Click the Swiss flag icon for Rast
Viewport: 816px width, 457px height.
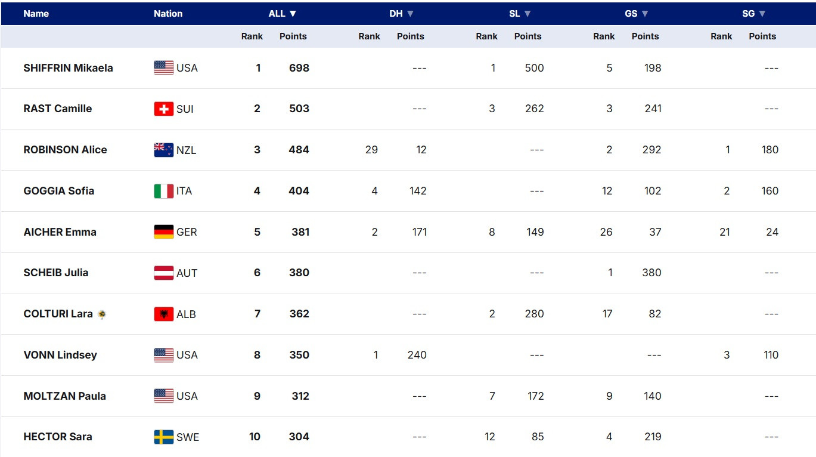tap(164, 109)
